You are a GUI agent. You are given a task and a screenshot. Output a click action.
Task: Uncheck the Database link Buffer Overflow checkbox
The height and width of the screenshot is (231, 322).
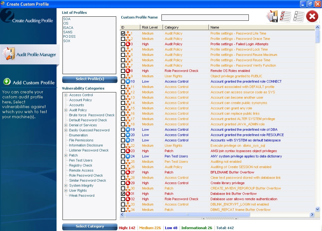pos(123,194)
